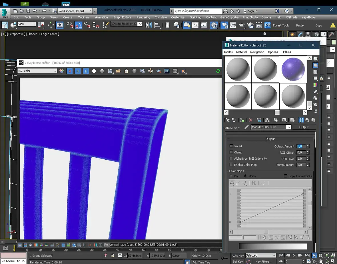Image resolution: width=337 pixels, height=264 pixels.
Task: Click the Output Amount value field
Action: pyautogui.click(x=301, y=146)
